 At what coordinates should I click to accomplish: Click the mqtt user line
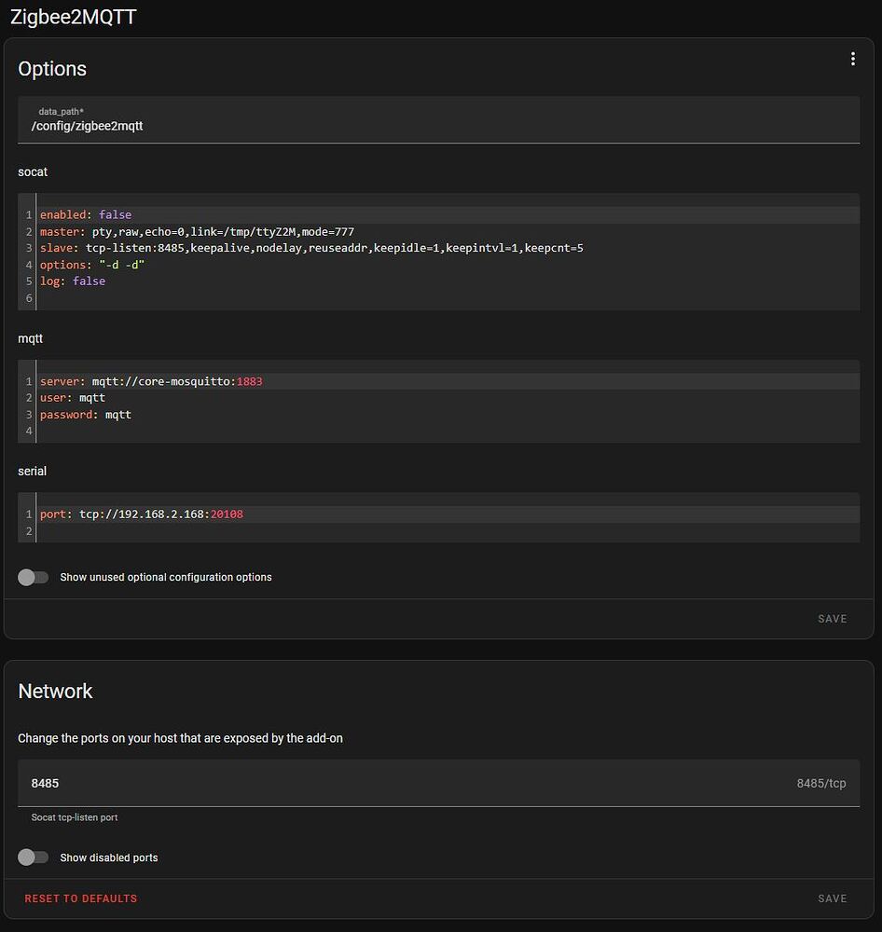point(449,398)
